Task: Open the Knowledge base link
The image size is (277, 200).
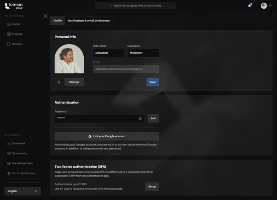Action: (22, 163)
